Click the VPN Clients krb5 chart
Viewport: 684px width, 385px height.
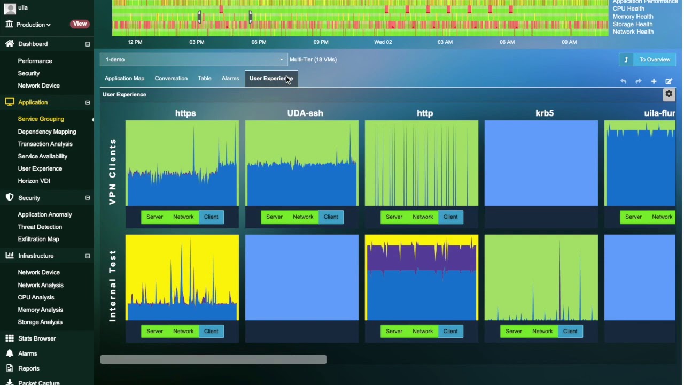click(x=541, y=163)
